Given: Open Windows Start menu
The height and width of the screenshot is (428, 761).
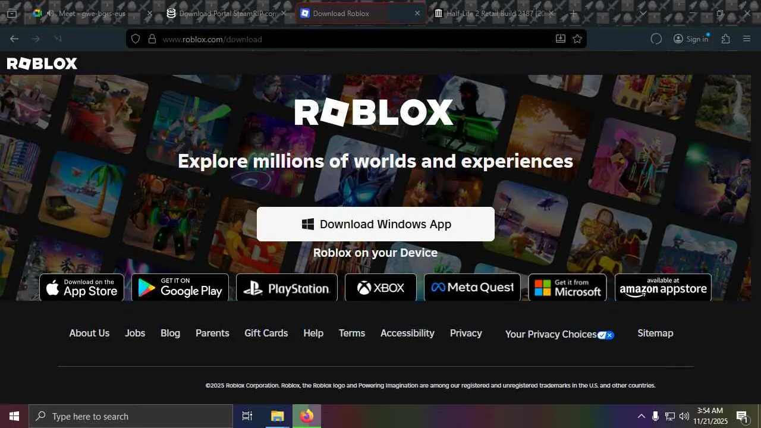Looking at the screenshot, I should [x=14, y=416].
